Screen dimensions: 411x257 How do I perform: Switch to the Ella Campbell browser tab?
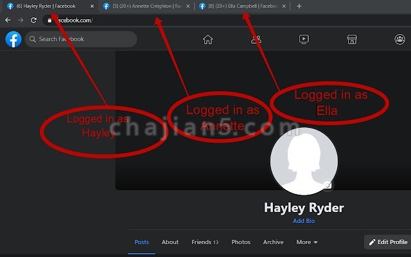(241, 6)
